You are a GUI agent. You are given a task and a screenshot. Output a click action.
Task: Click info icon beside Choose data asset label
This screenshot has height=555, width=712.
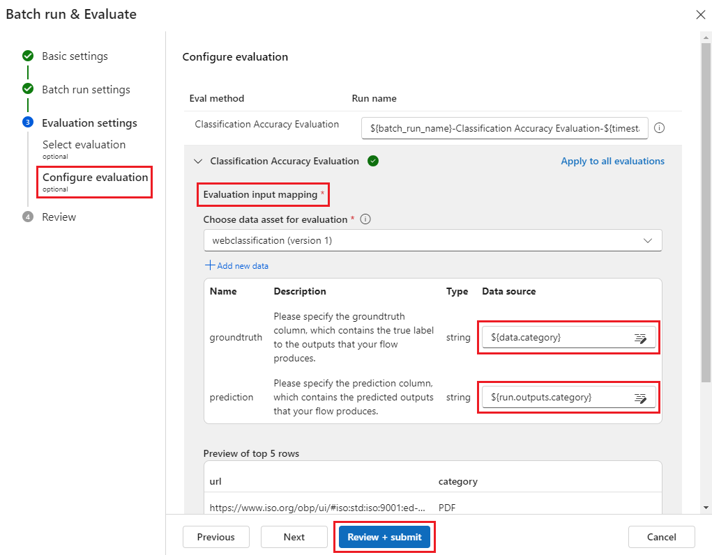click(365, 219)
